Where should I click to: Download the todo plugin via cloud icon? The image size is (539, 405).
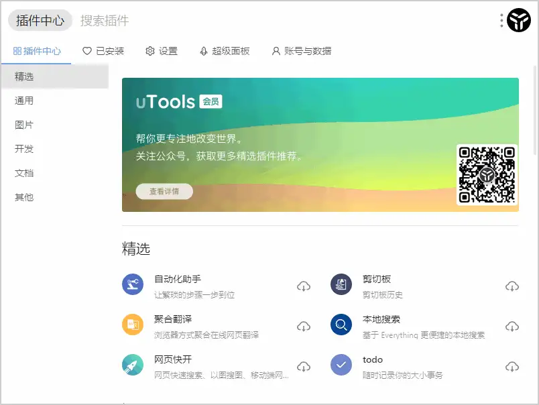[x=512, y=366]
